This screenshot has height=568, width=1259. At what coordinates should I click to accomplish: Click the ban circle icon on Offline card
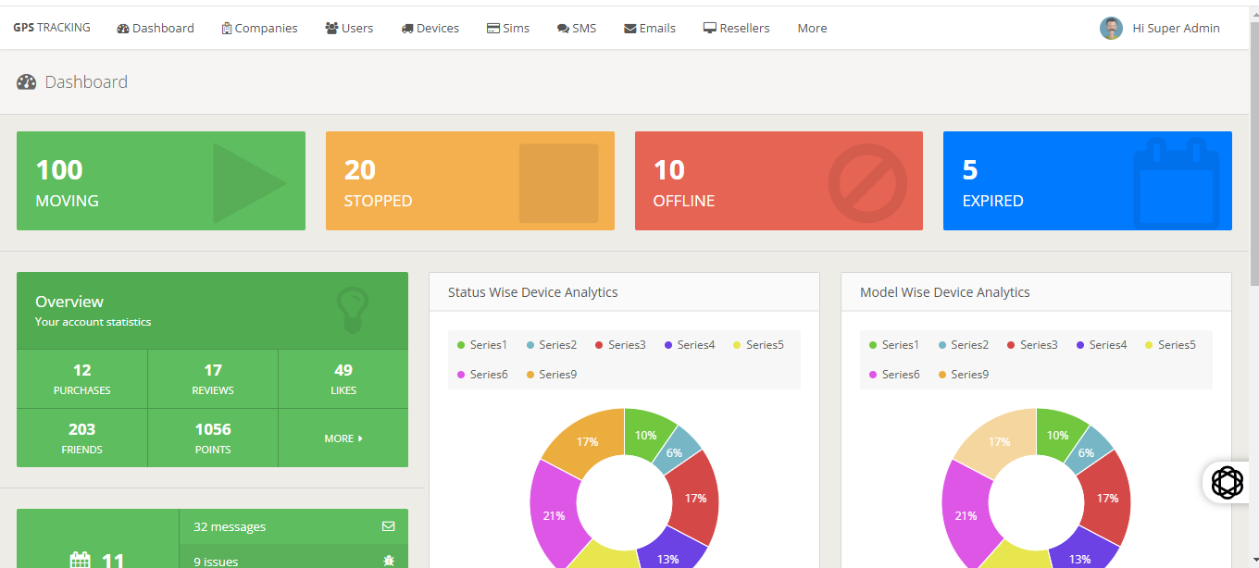[867, 183]
